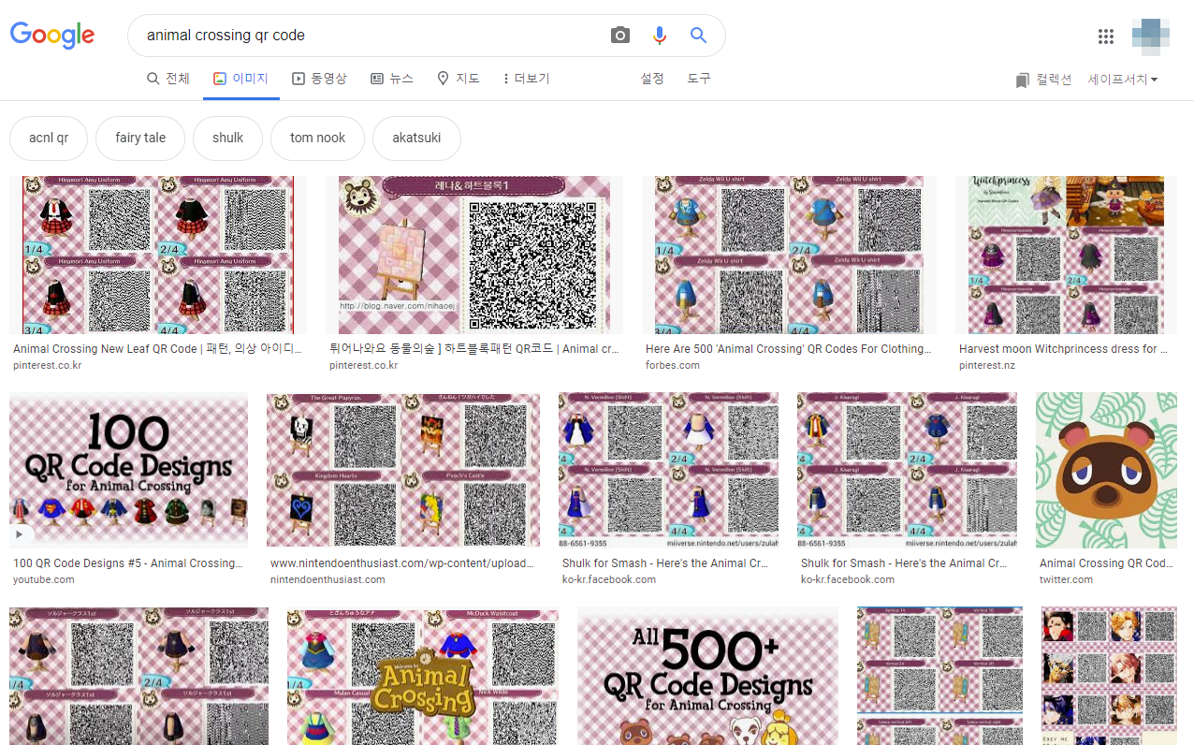
Task: Click the blue magnifier search button
Action: click(698, 36)
